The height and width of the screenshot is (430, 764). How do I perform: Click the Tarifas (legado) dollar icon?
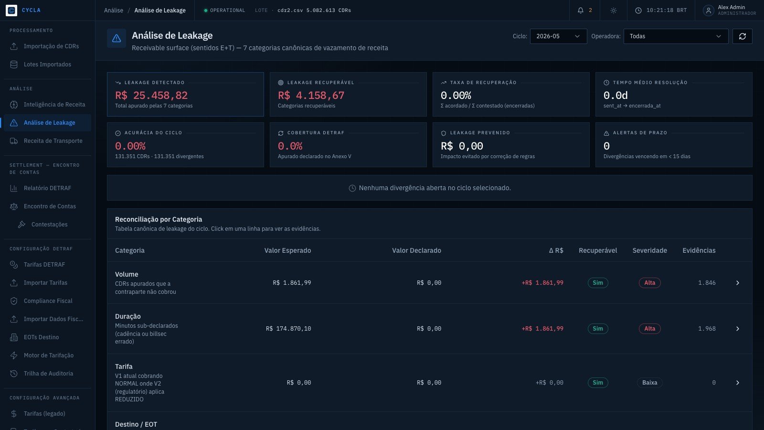click(x=14, y=414)
